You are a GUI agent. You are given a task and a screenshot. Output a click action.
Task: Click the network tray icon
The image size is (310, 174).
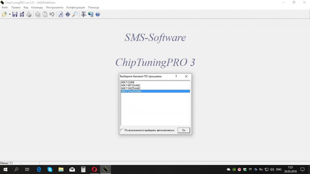pos(267,170)
